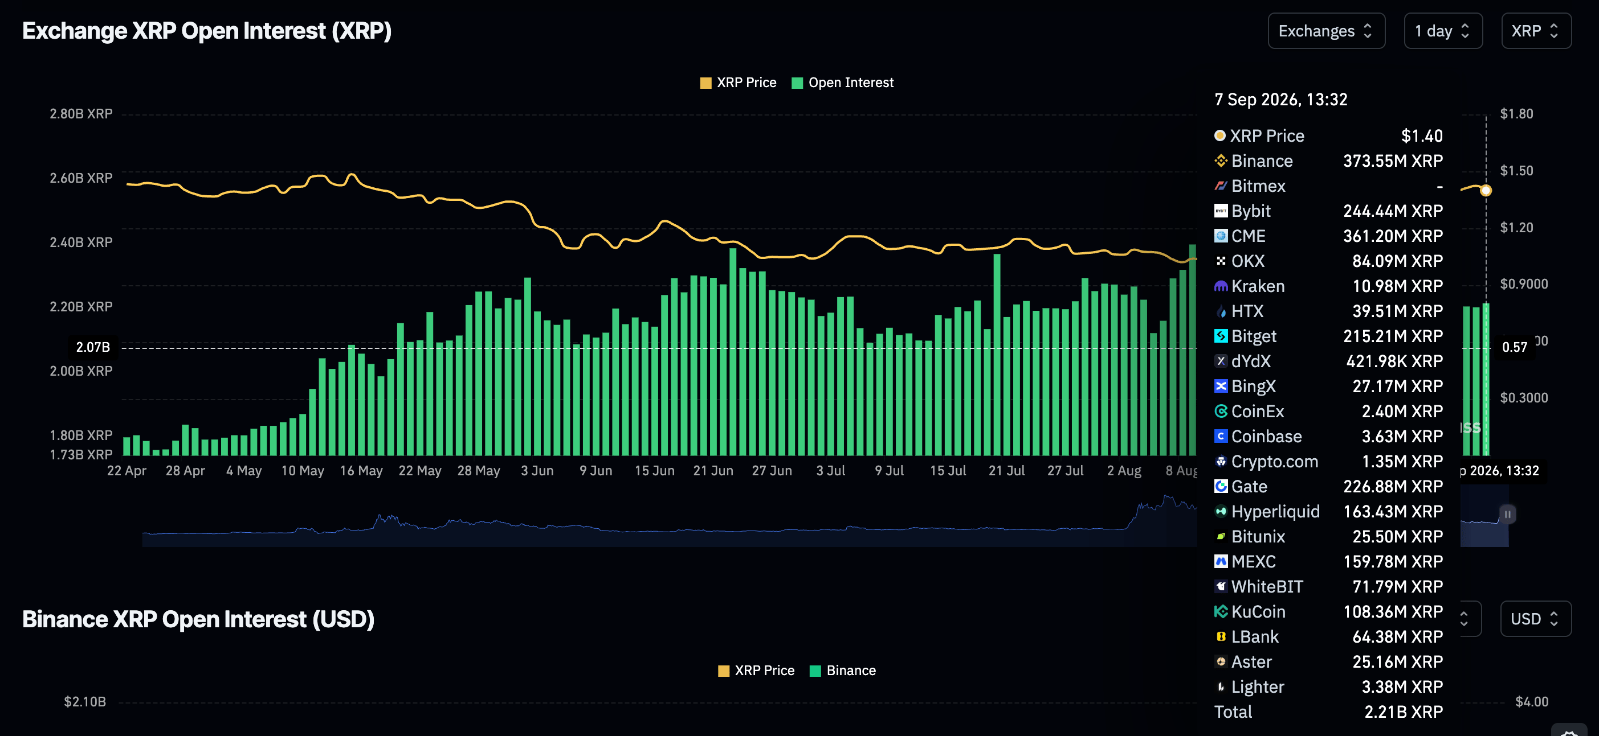Click the Bitunix icon in the tooltip list
This screenshot has height=736, width=1599.
pyautogui.click(x=1221, y=536)
